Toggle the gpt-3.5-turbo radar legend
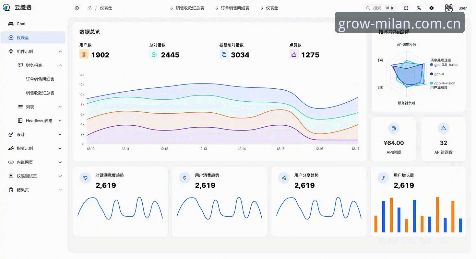 pos(444,65)
